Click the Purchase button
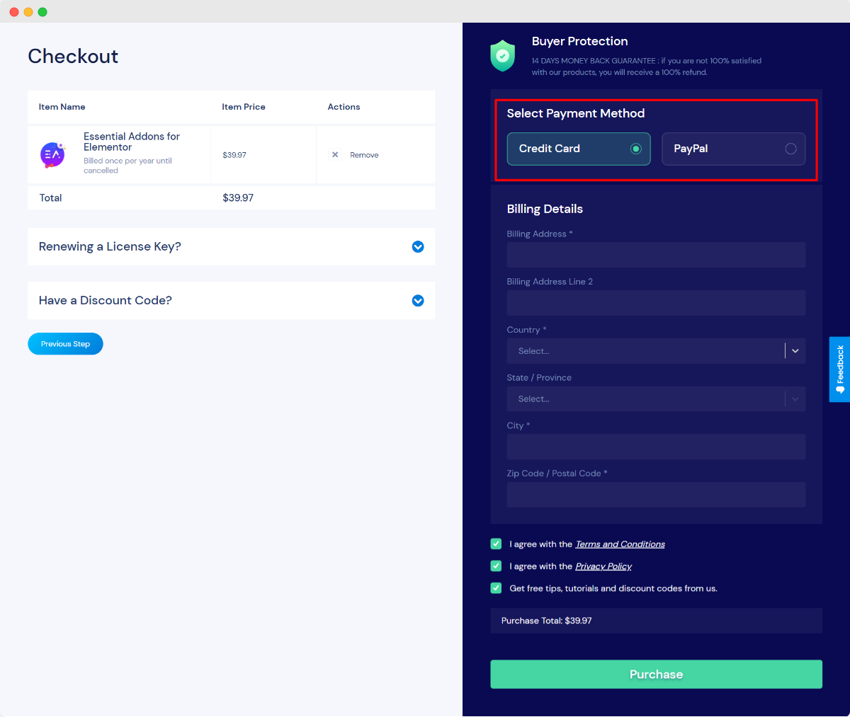This screenshot has width=850, height=717. pyautogui.click(x=656, y=674)
